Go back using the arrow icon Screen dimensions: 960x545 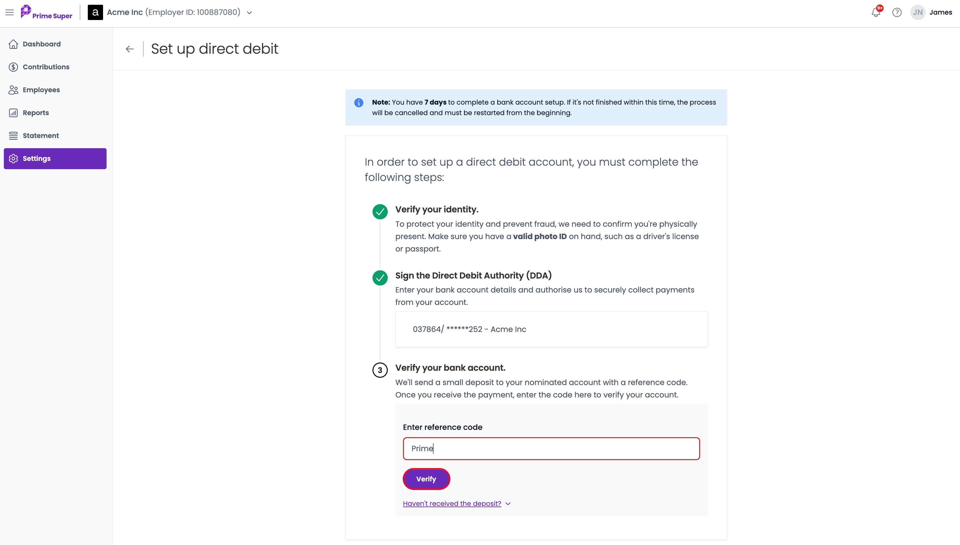pyautogui.click(x=129, y=49)
